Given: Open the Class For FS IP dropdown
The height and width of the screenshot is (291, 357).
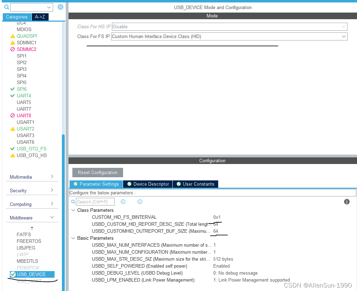Looking at the screenshot, I should point(344,36).
